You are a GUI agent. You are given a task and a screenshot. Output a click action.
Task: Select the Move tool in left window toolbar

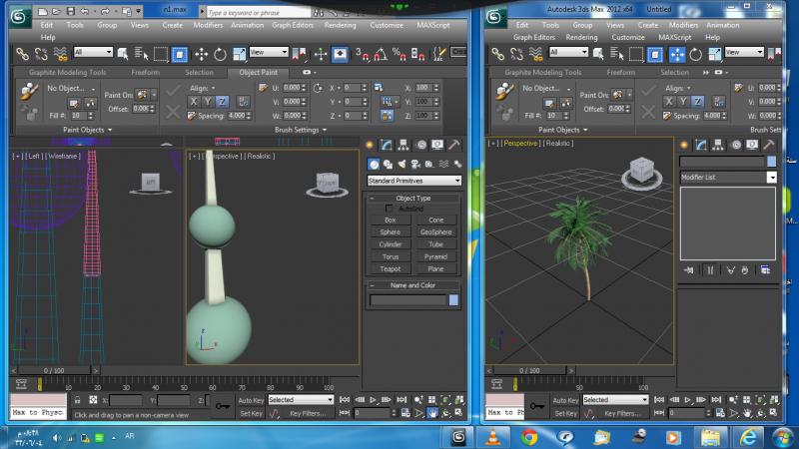point(202,53)
